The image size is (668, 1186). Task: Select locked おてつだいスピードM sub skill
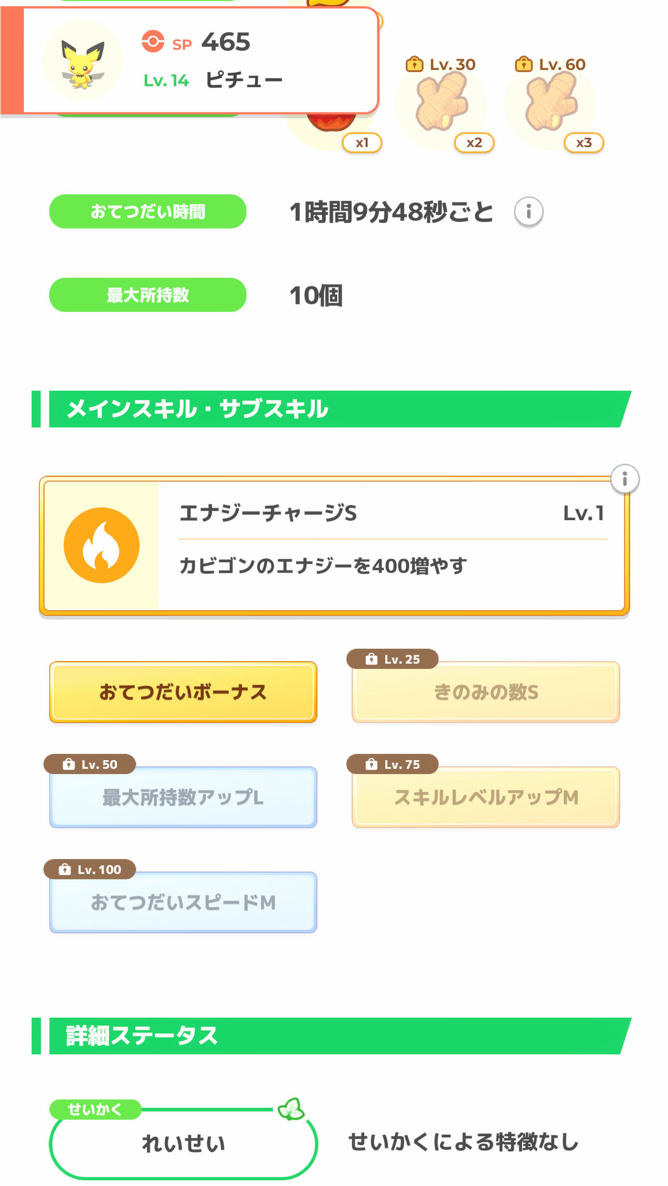point(183,903)
